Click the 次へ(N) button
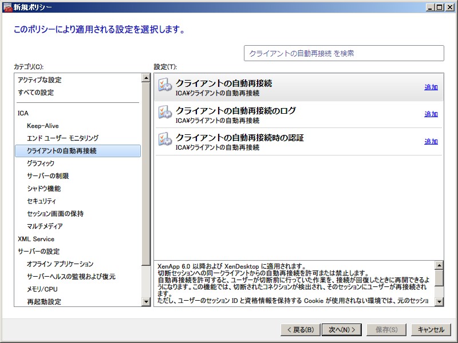Image resolution: width=458 pixels, height=343 pixels. [x=342, y=329]
